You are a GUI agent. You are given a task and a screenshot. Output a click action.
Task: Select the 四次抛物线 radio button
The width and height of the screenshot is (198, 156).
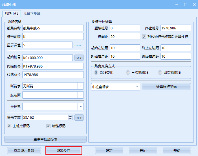coord(160,73)
